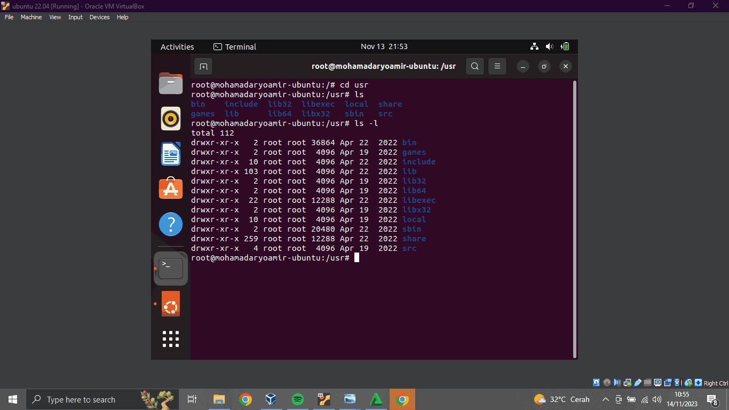
Task: Click the link count 103
Action: pos(251,171)
